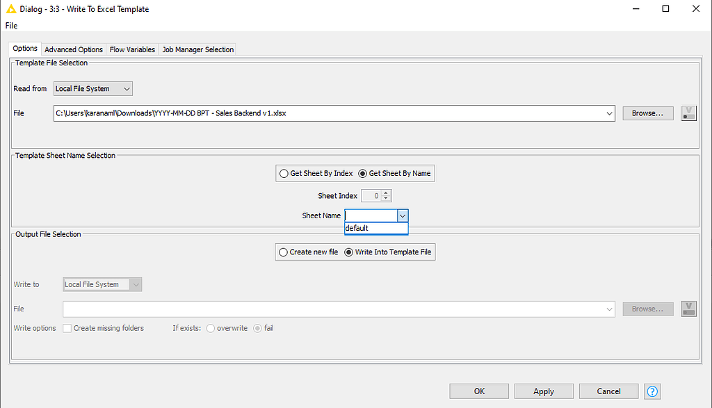Enable the 'Create missing folders' checkbox

(67, 327)
